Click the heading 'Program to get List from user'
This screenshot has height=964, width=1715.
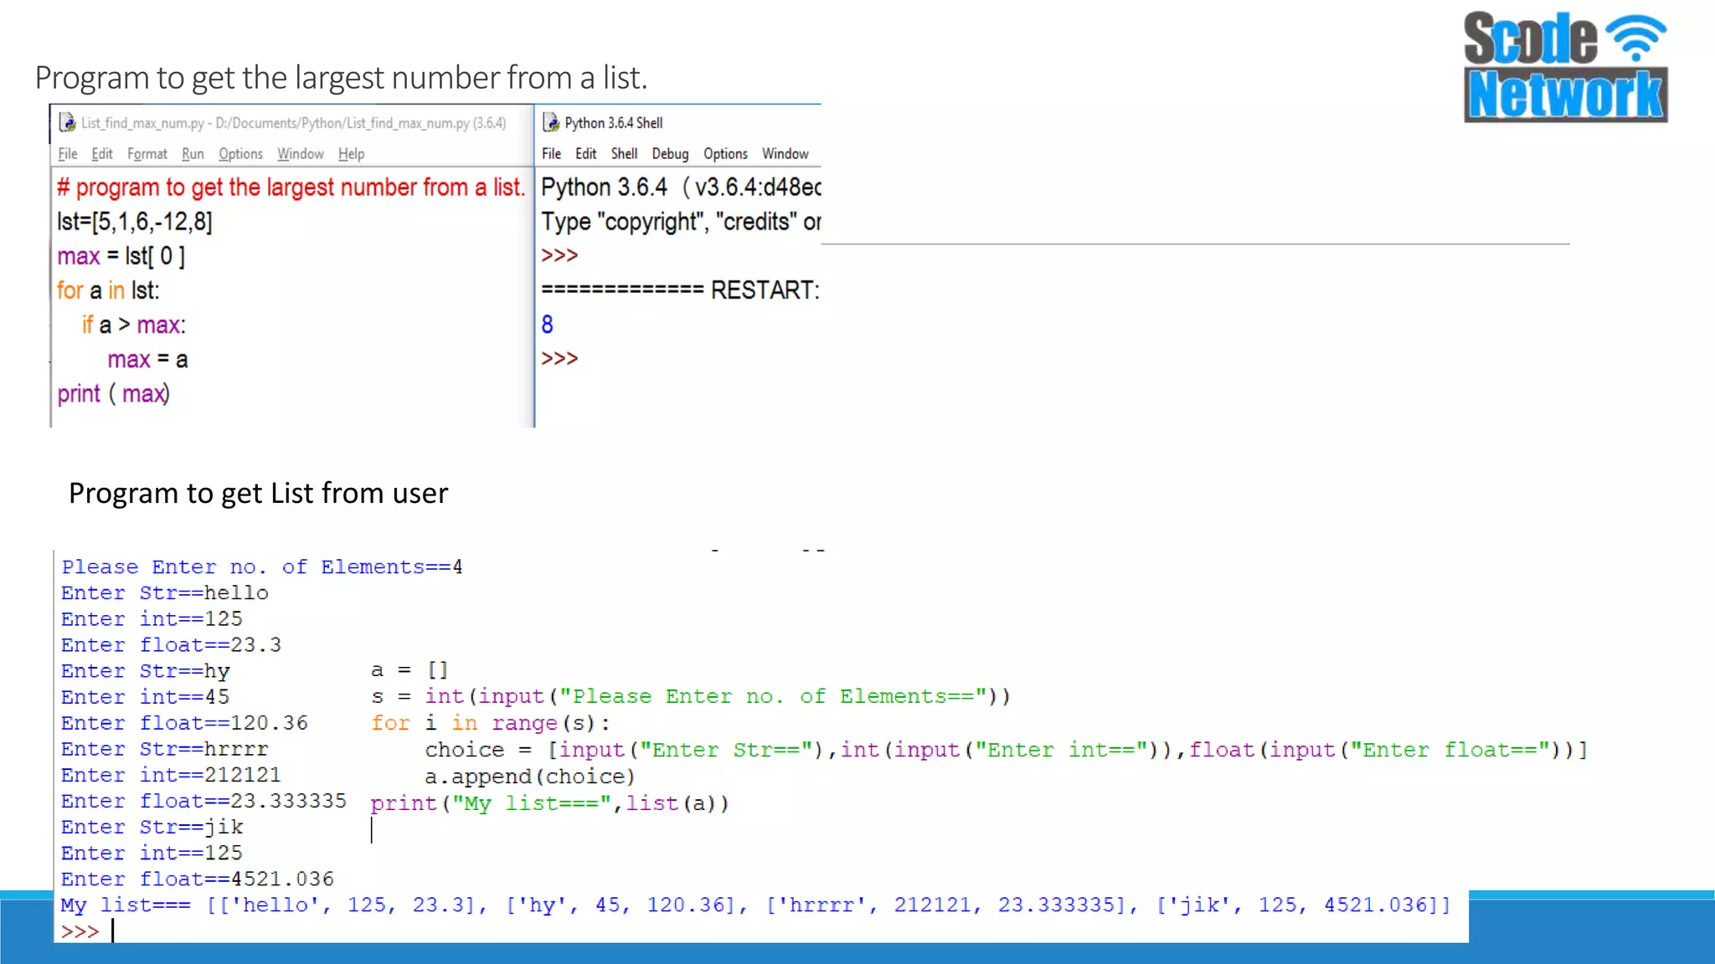click(258, 493)
